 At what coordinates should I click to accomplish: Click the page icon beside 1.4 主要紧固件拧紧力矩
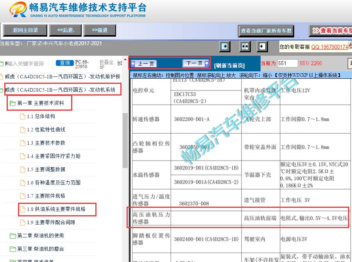click(22, 156)
